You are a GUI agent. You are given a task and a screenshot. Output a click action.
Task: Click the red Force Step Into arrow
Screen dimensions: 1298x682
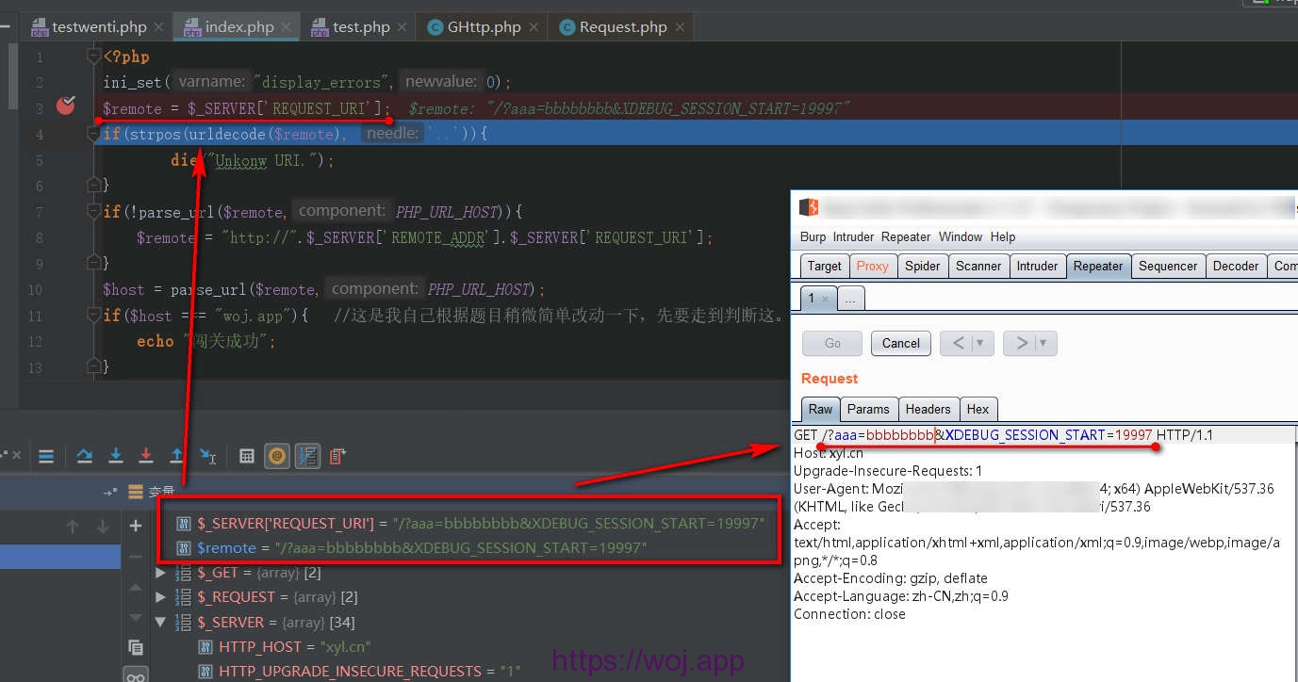146,457
